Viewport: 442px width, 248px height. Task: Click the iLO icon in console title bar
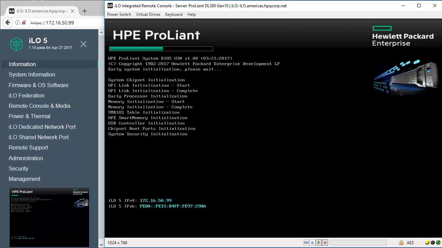click(110, 6)
